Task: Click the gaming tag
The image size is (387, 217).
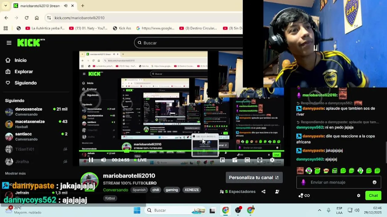Action: 172,190
